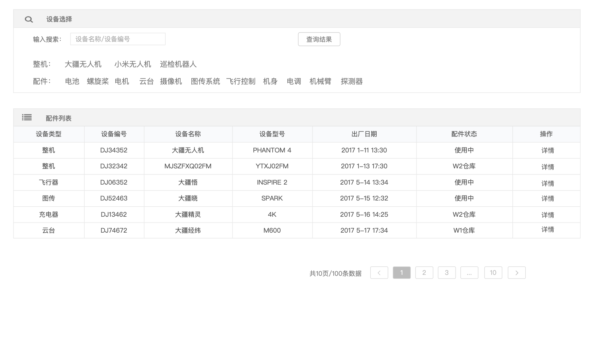
Task: Filter by 大疆无人机 category
Action: pos(83,64)
